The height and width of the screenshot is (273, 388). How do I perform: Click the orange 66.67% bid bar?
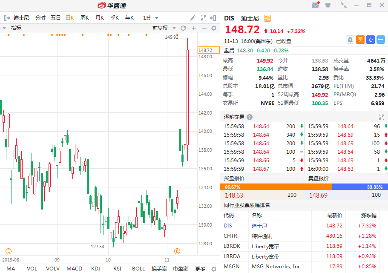coord(276,187)
